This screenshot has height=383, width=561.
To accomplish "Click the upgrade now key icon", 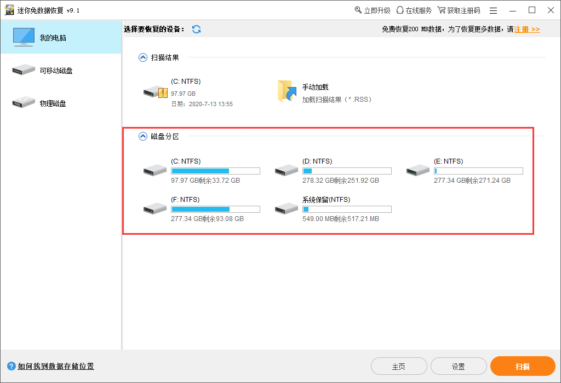I will 358,10.
